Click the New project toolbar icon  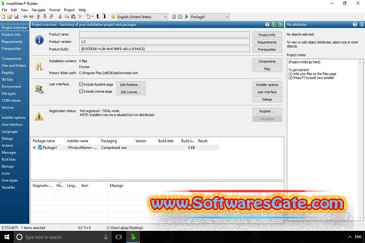point(3,17)
